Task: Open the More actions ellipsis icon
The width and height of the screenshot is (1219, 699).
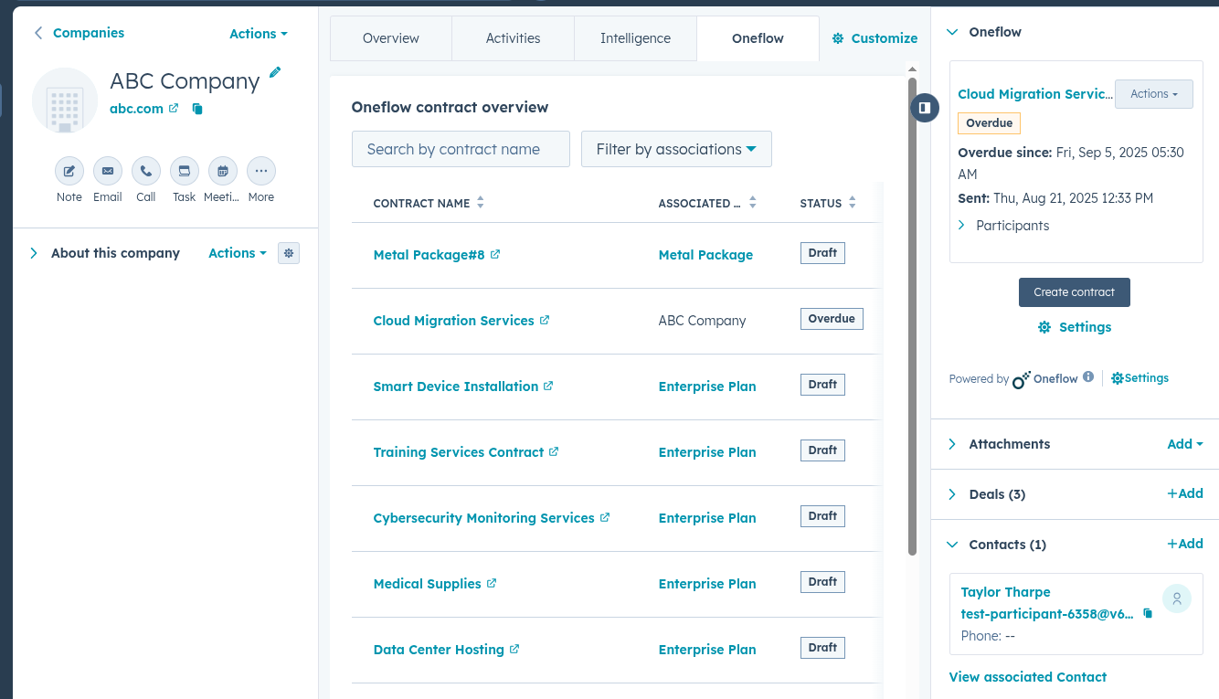Action: pyautogui.click(x=261, y=171)
